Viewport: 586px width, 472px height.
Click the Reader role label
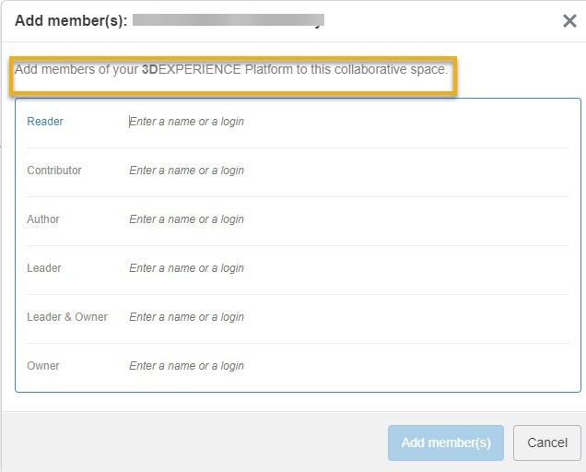tap(45, 122)
